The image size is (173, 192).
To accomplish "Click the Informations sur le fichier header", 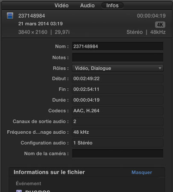I will tap(49, 172).
